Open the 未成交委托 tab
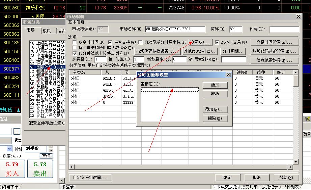The image size is (311, 190). tap(227, 187)
